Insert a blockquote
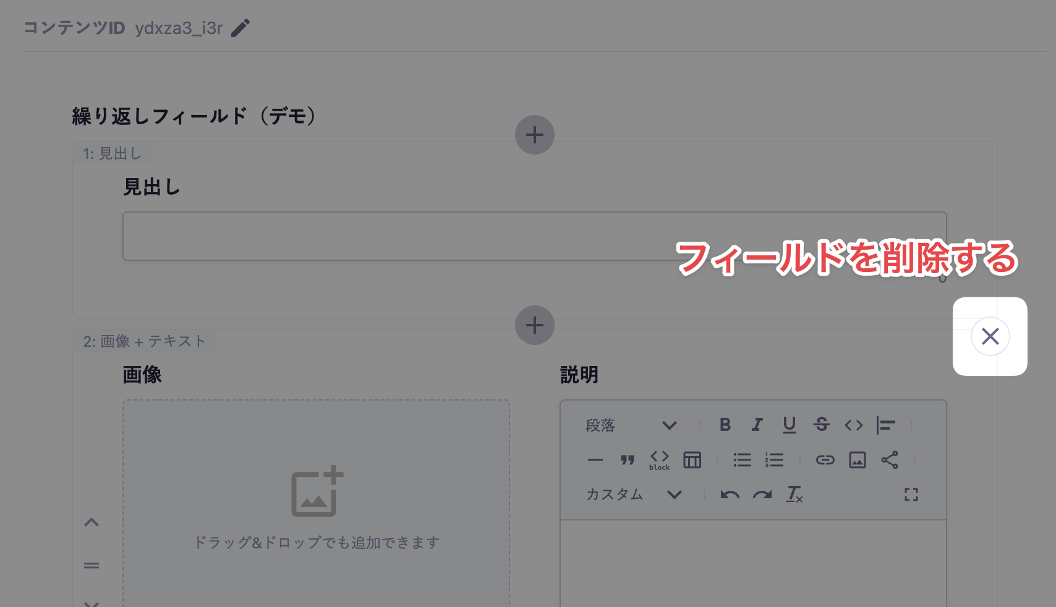Image resolution: width=1056 pixels, height=607 pixels. [628, 460]
